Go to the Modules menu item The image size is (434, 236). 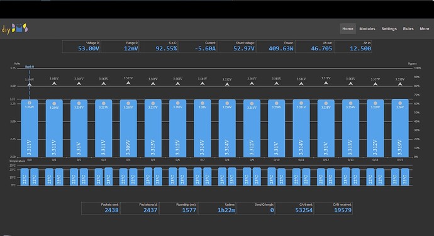coord(367,29)
